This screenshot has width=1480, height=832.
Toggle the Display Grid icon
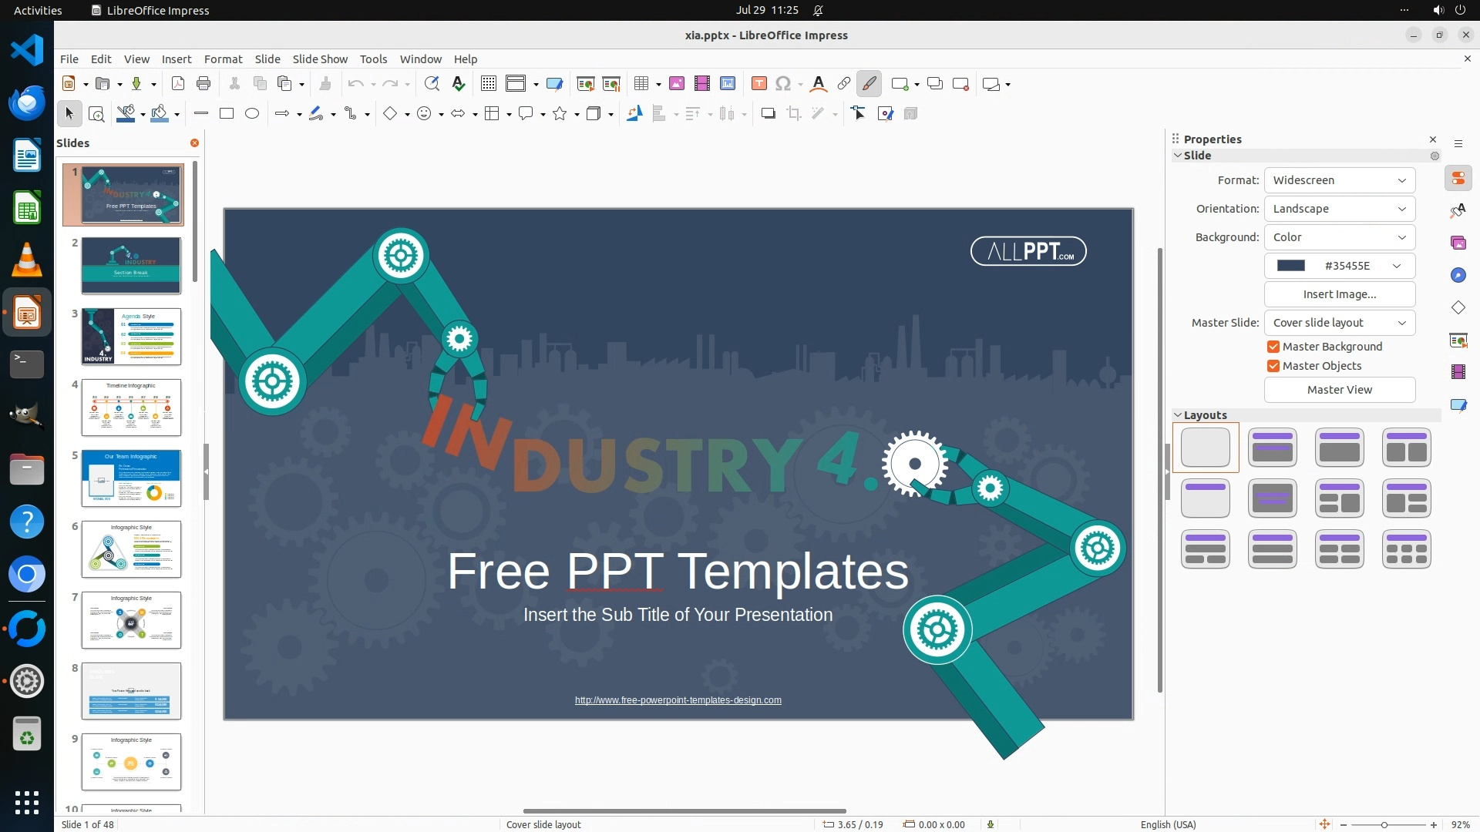489,84
